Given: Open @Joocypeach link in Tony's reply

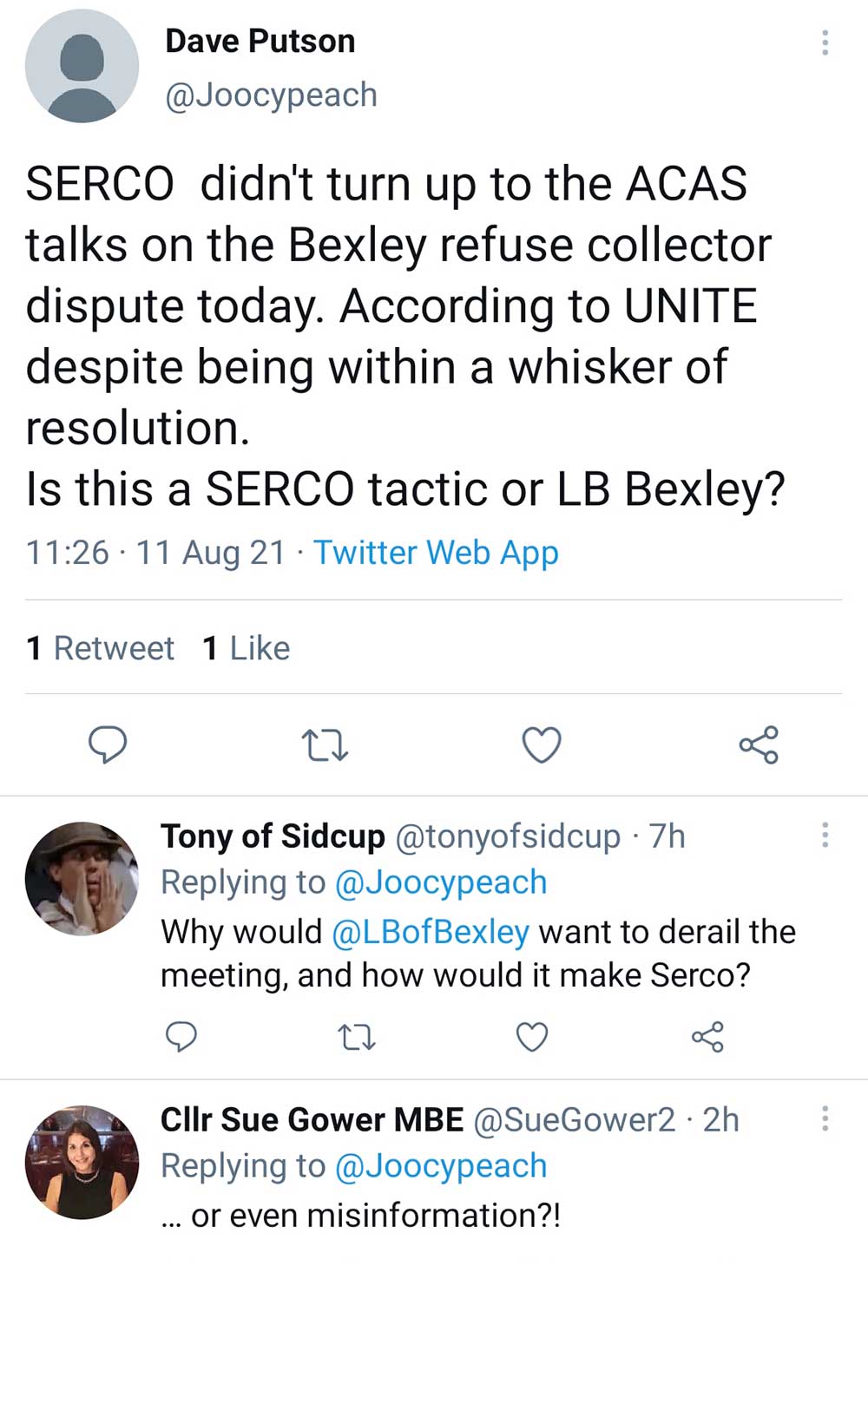Looking at the screenshot, I should [441, 882].
